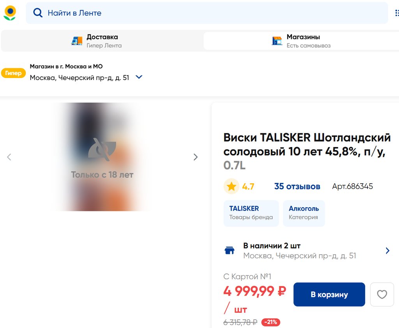Image resolution: width=399 pixels, height=328 pixels.
Task: Expand the store address dropdown chevron
Action: click(139, 77)
